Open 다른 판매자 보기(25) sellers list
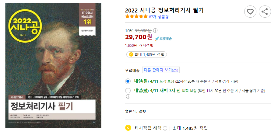271x135 pixels. [161, 70]
